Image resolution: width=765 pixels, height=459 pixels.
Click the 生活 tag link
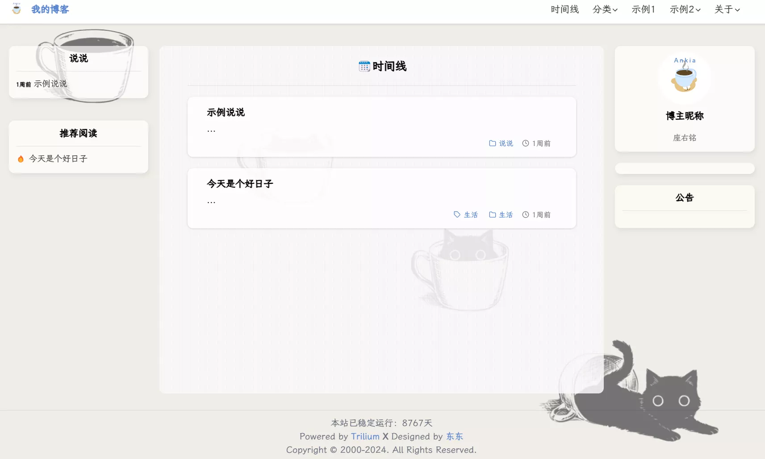click(471, 215)
